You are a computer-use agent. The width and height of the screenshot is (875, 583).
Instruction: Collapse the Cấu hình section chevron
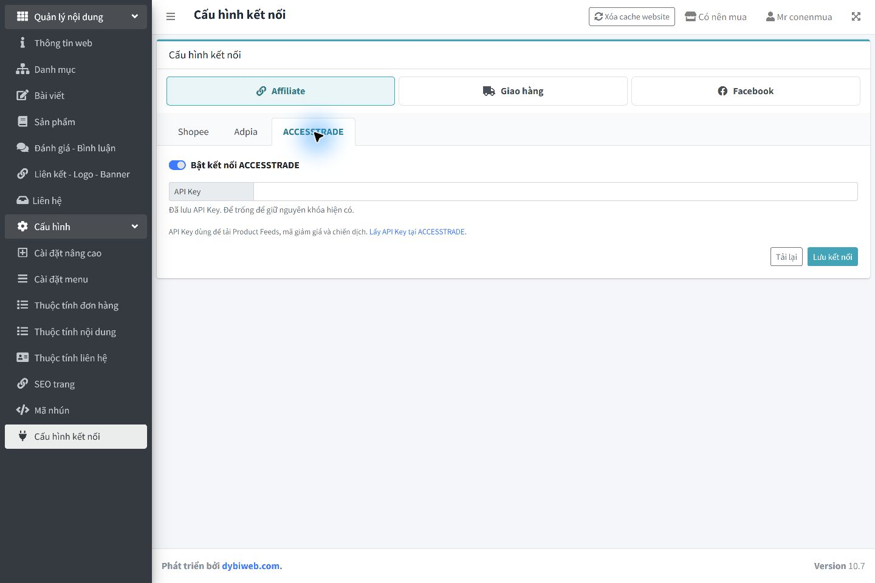[x=135, y=227]
